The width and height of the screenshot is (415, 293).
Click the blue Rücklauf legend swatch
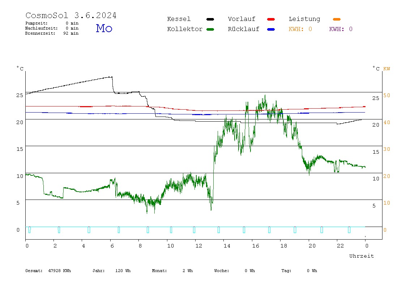pos(271,29)
